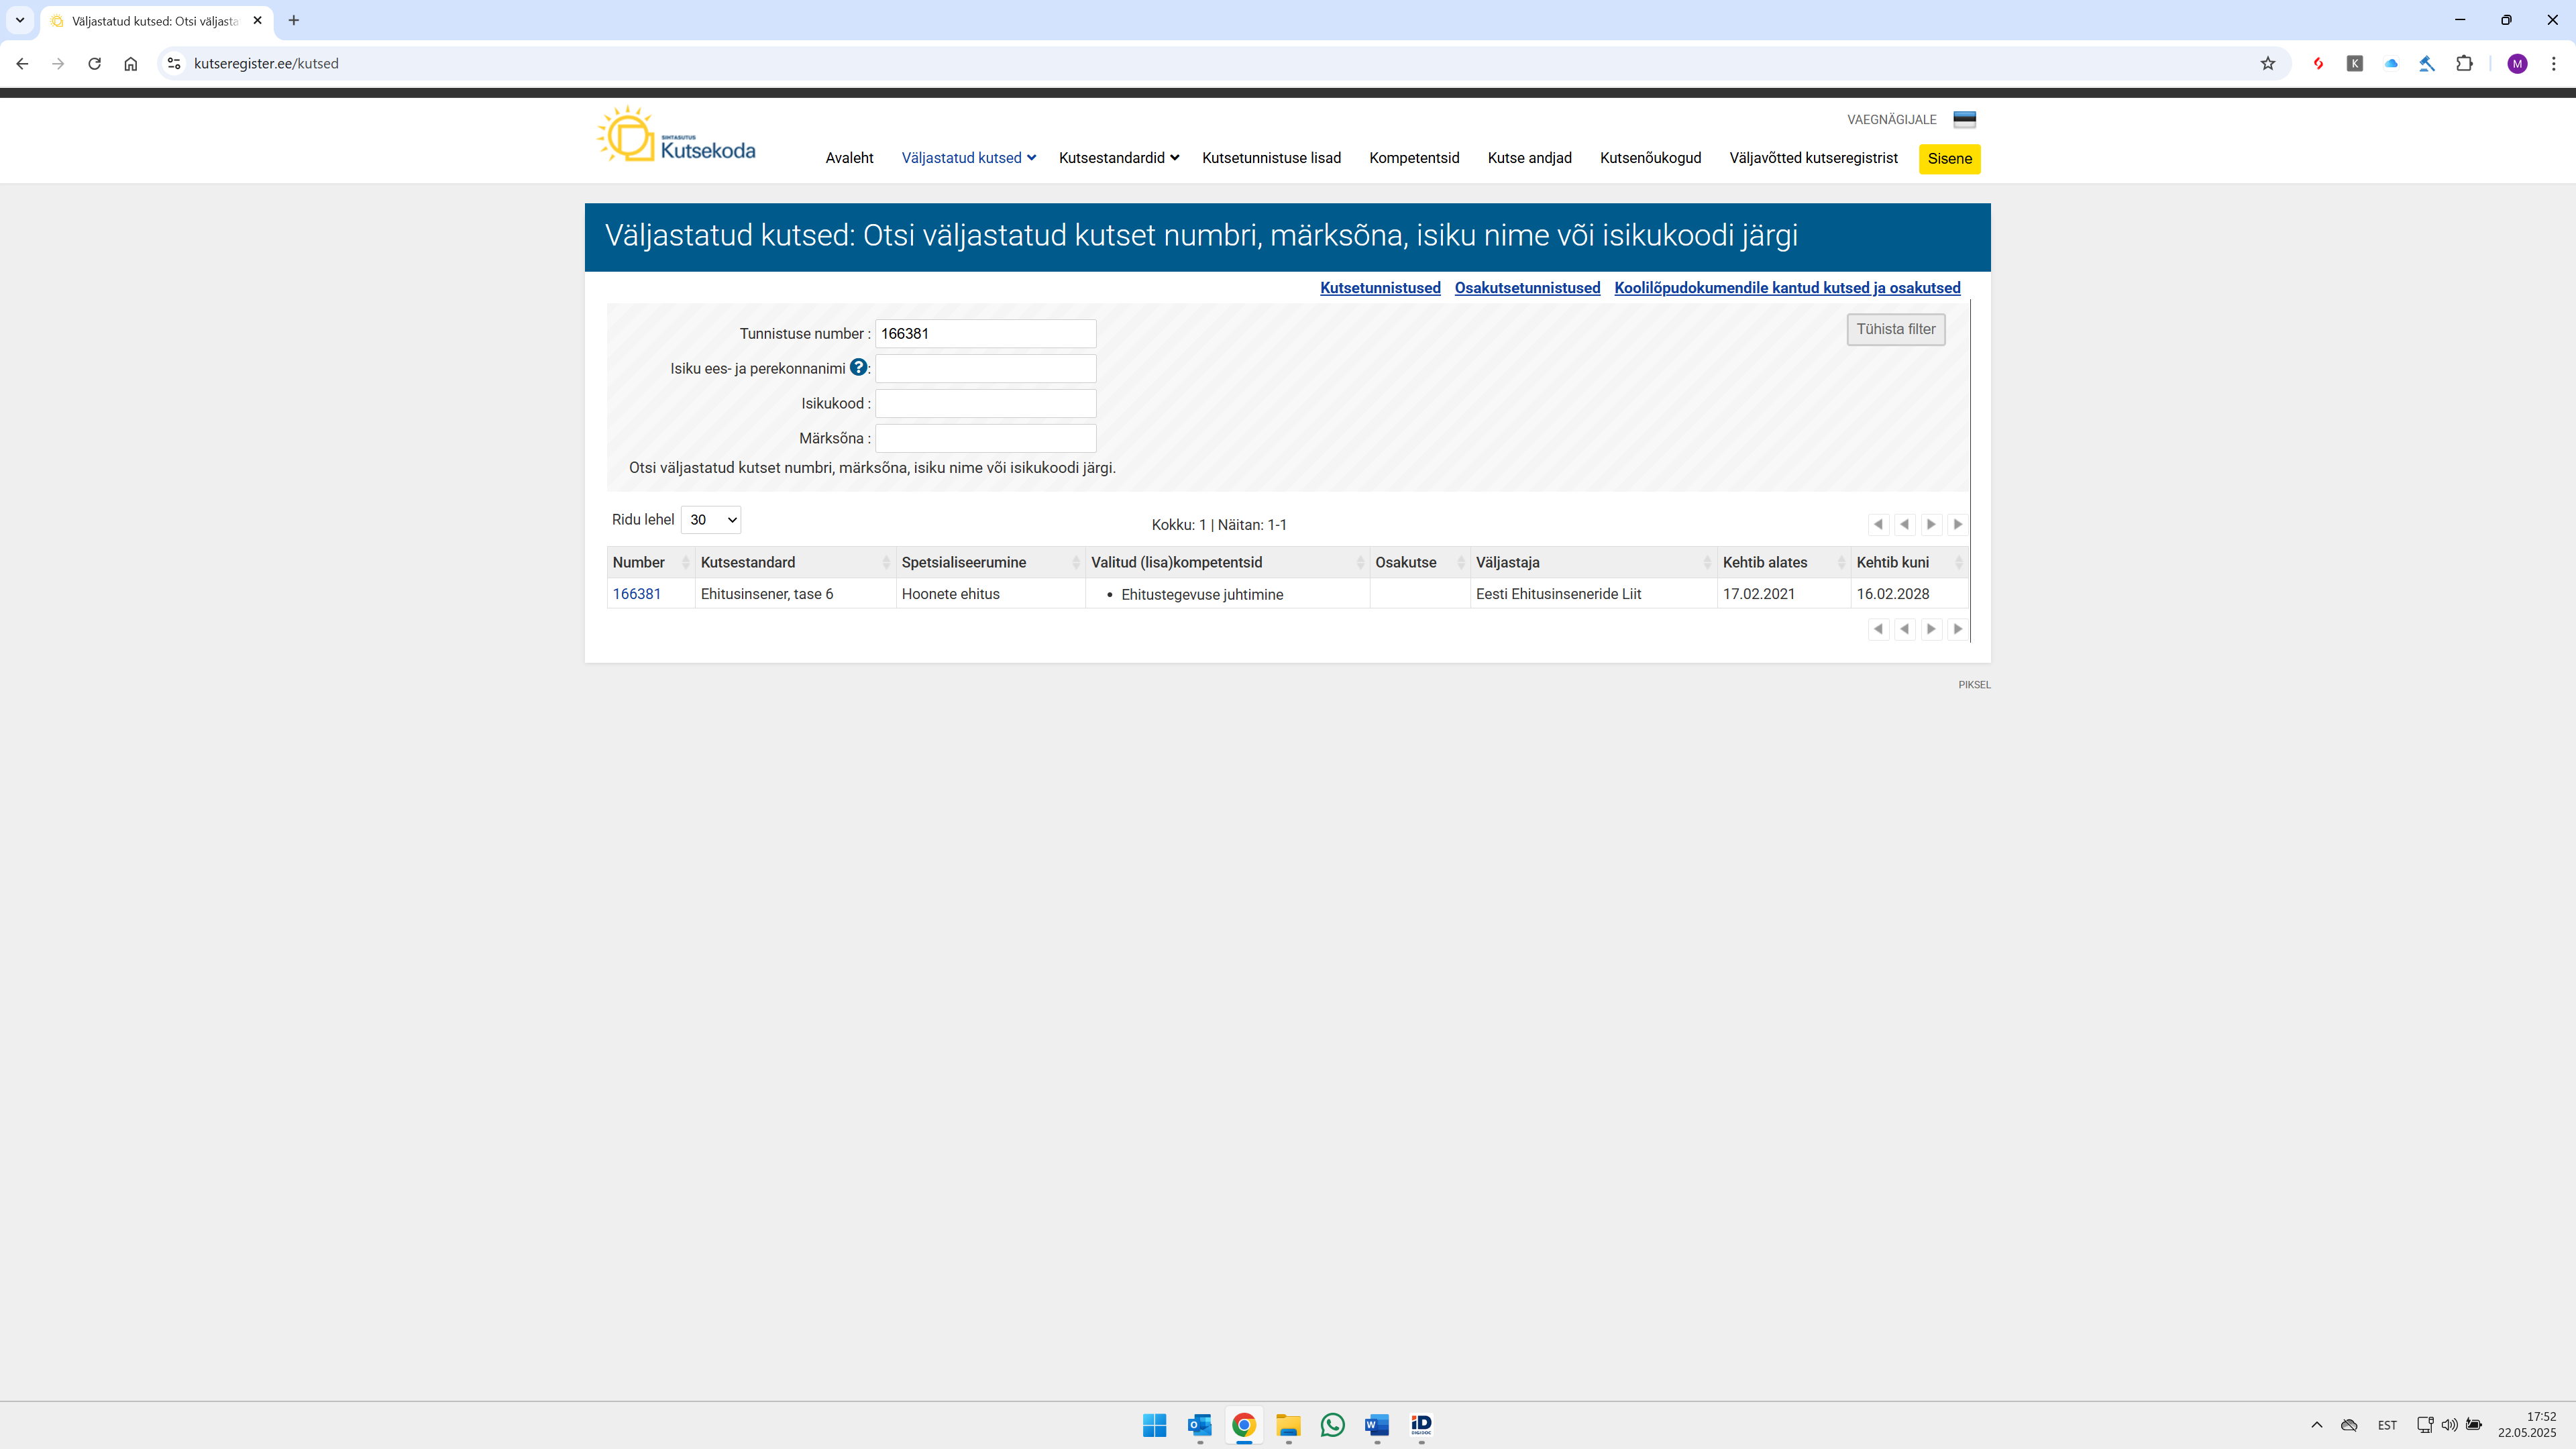Click the Isikukood input field
Image resolution: width=2576 pixels, height=1449 pixels.
pyautogui.click(x=985, y=404)
